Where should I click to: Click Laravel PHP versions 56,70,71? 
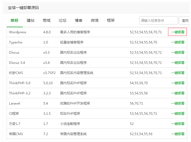click(136, 103)
